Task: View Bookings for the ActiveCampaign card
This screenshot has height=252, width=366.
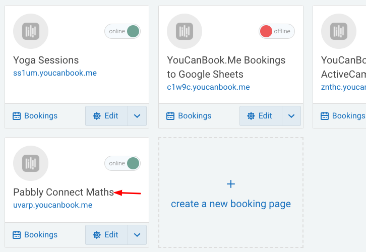Action: [343, 116]
